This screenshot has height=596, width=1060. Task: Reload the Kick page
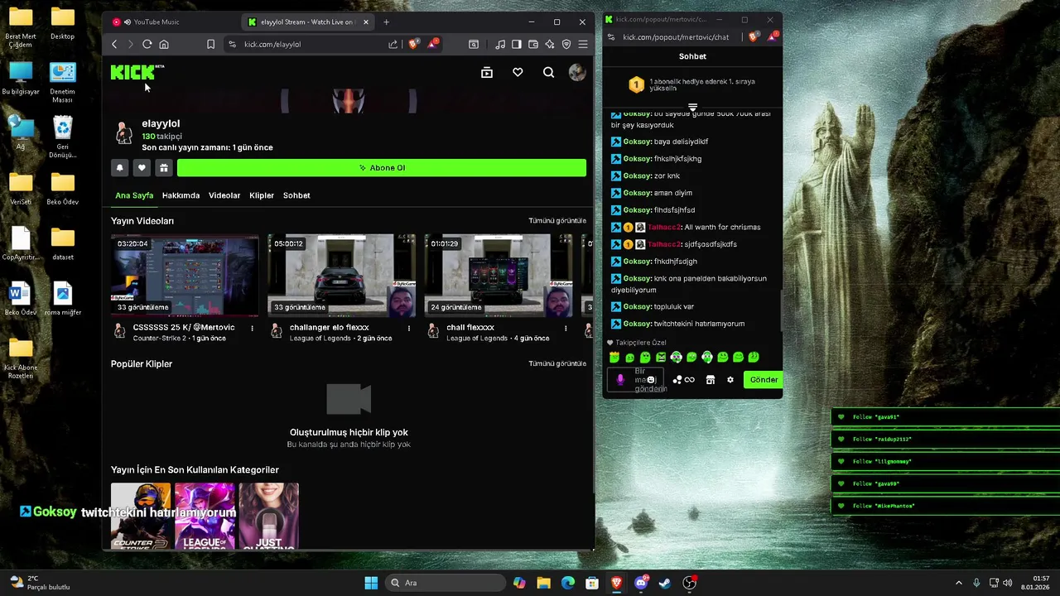point(147,44)
